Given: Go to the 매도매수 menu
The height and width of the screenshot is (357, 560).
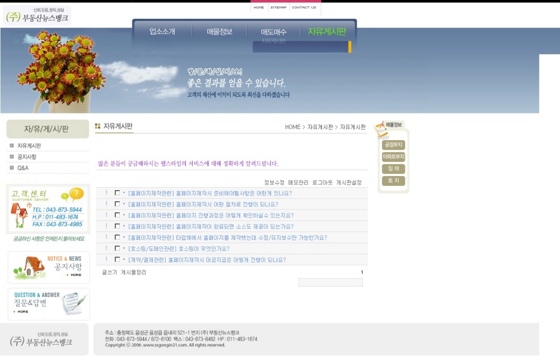Looking at the screenshot, I should point(274,32).
